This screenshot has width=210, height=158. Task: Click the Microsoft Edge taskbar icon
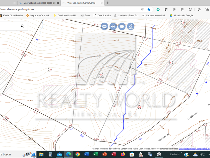(68, 154)
